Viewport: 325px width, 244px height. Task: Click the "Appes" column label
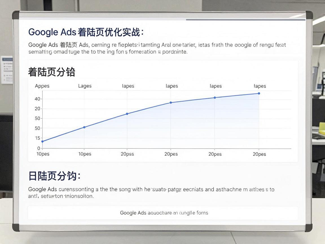tap(42, 86)
